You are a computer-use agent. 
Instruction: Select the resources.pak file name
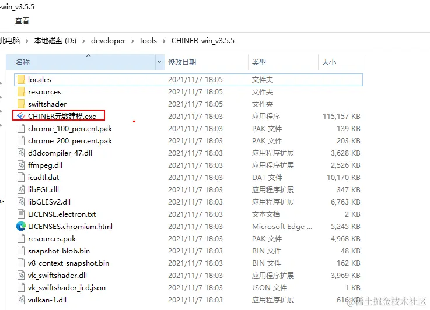pos(52,239)
